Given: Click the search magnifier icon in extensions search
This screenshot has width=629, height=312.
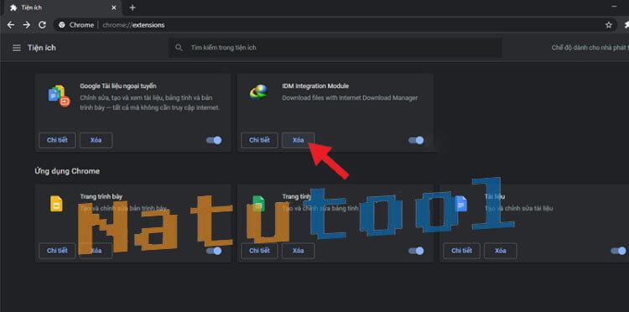Looking at the screenshot, I should pos(179,48).
